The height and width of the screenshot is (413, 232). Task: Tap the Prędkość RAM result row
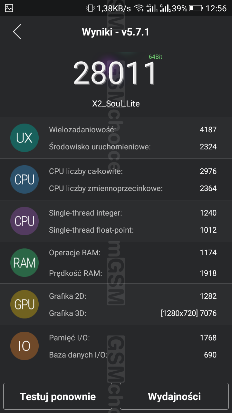[133, 273]
